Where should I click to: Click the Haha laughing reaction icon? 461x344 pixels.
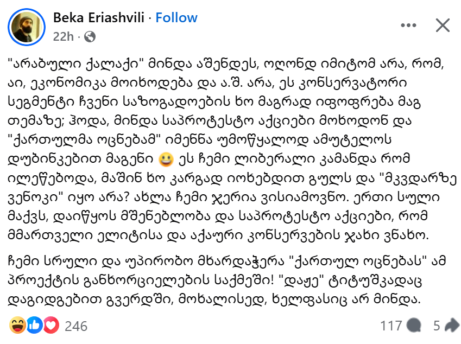click(x=18, y=326)
